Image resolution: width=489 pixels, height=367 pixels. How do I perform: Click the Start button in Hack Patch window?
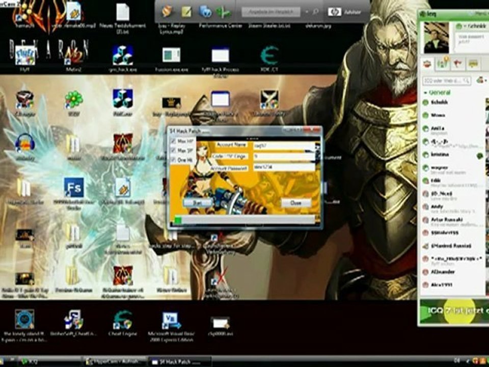click(197, 203)
